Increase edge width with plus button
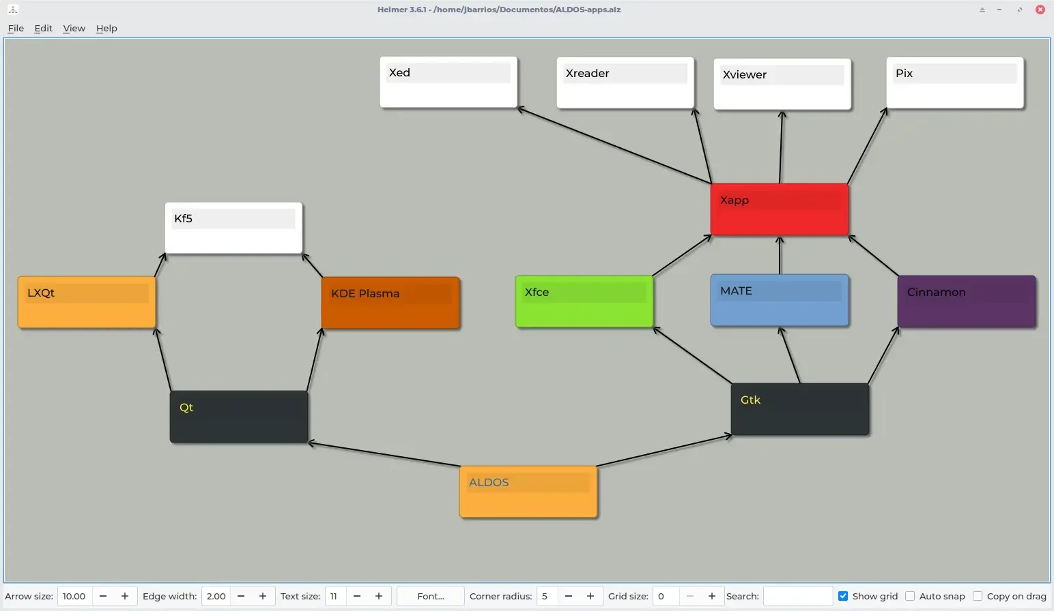The height and width of the screenshot is (611, 1054). click(263, 596)
